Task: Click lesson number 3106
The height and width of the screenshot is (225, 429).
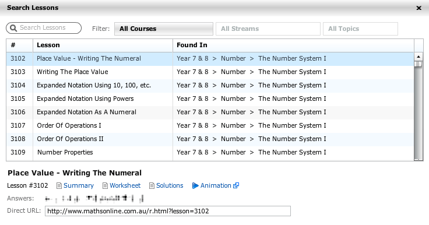Action: pyautogui.click(x=18, y=112)
